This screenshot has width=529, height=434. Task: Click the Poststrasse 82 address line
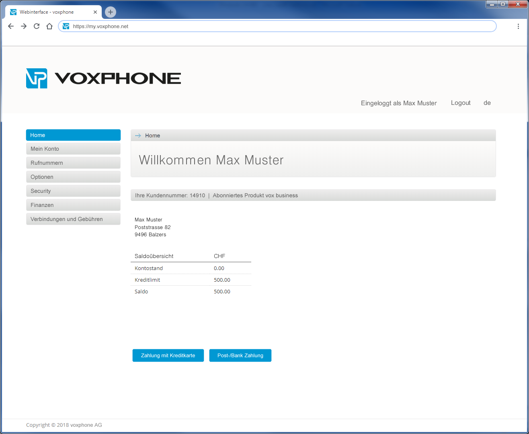[x=153, y=227]
